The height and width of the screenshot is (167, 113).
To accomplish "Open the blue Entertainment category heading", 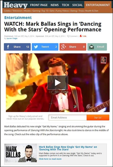I will tap(18, 18).
